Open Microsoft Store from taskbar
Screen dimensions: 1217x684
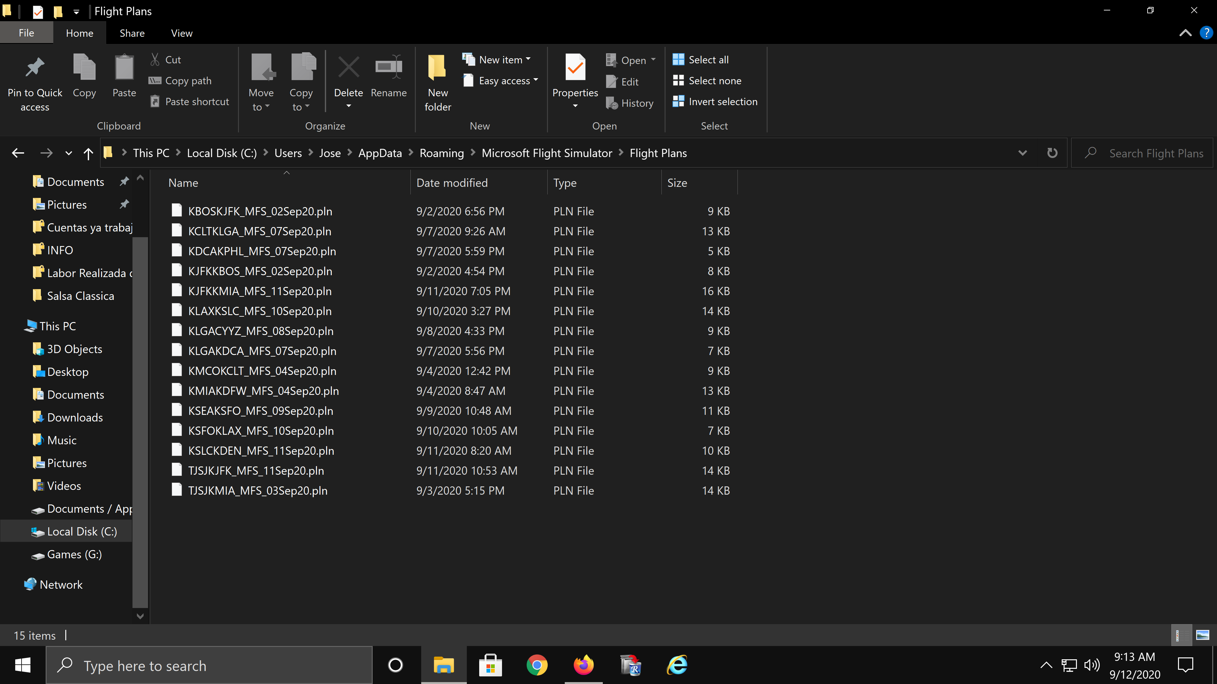coord(490,665)
